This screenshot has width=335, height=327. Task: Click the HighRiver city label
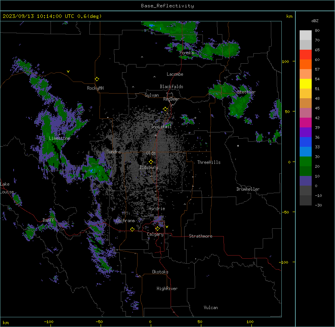pos(167,289)
